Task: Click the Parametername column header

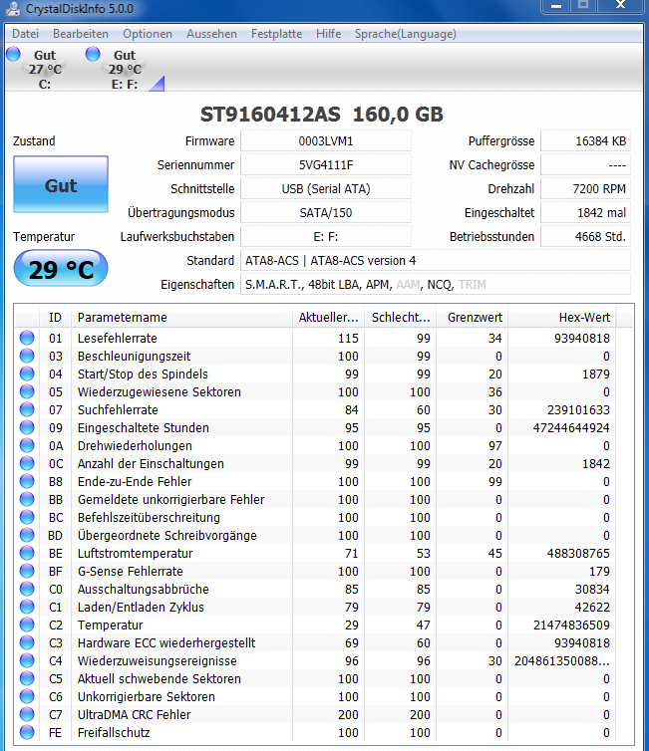Action: tap(181, 317)
